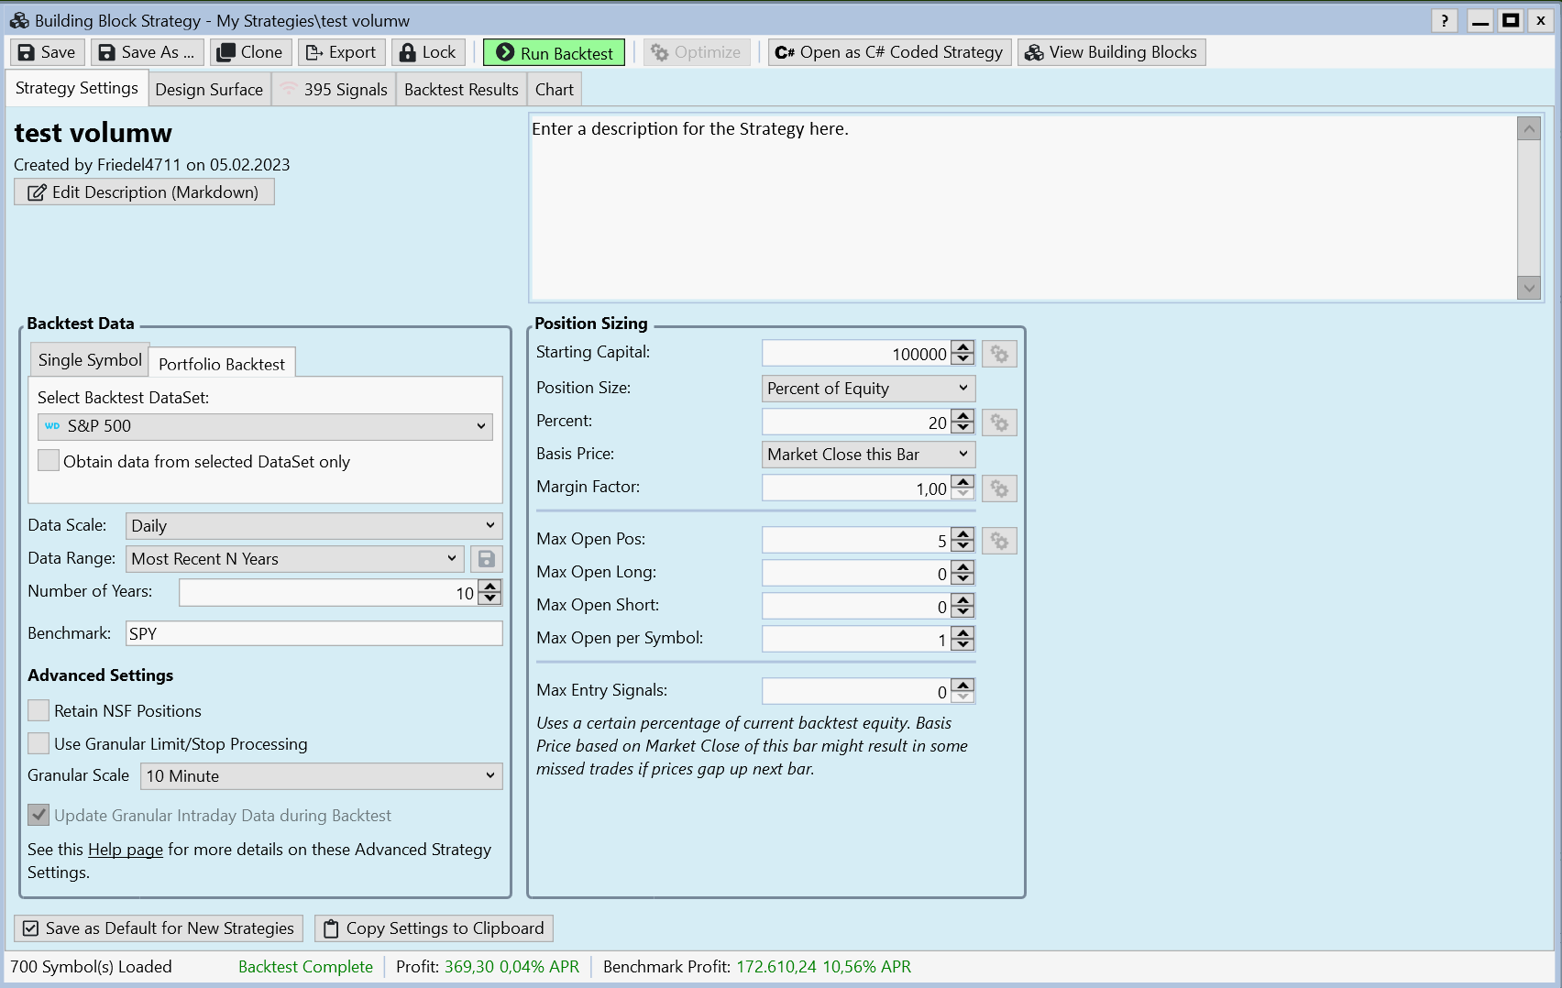Click gear icon next to Max Open Pos
This screenshot has height=988, width=1562.
click(x=999, y=542)
